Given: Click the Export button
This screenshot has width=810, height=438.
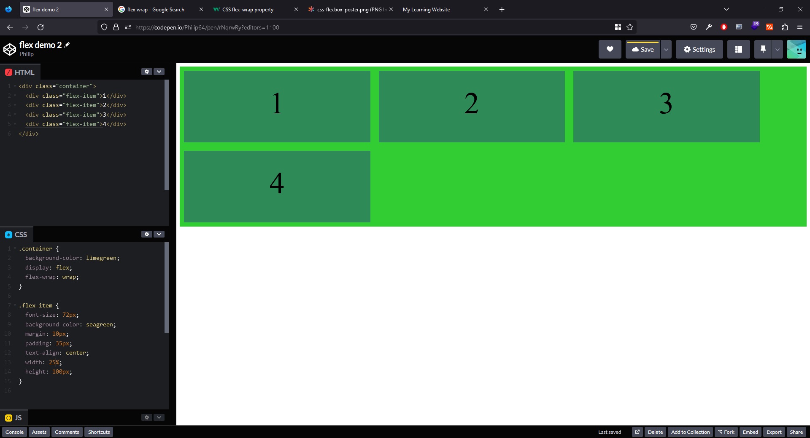Looking at the screenshot, I should [774, 432].
